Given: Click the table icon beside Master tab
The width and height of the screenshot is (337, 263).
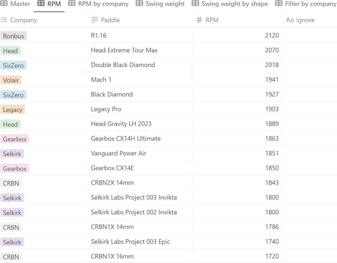Looking at the screenshot, I should pyautogui.click(x=4, y=4).
